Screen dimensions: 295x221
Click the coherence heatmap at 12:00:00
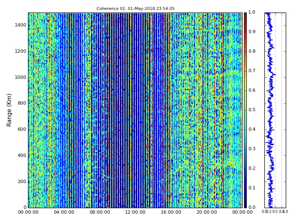pos(135,110)
